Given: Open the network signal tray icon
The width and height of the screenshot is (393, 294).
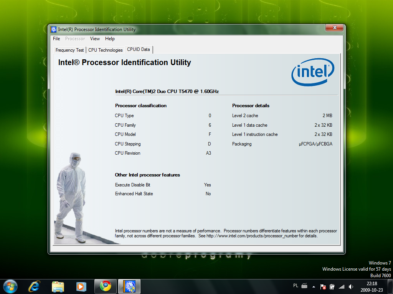Looking at the screenshot, I should pos(342,286).
